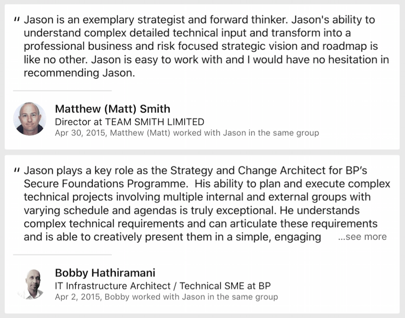Viewport: 405px width, 318px height.
Task: Open the Matthew (Matt) Smith name link
Action: coord(112,109)
